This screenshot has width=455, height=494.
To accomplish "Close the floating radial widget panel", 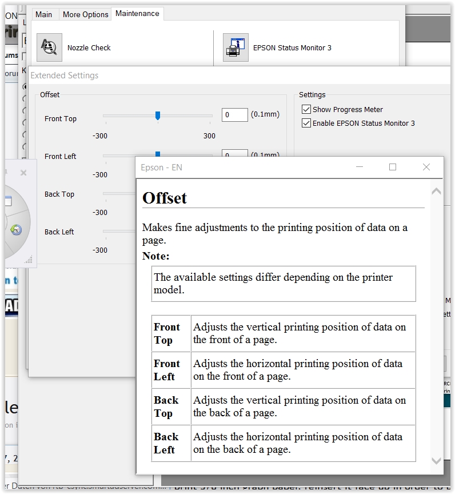I will 23,173.
